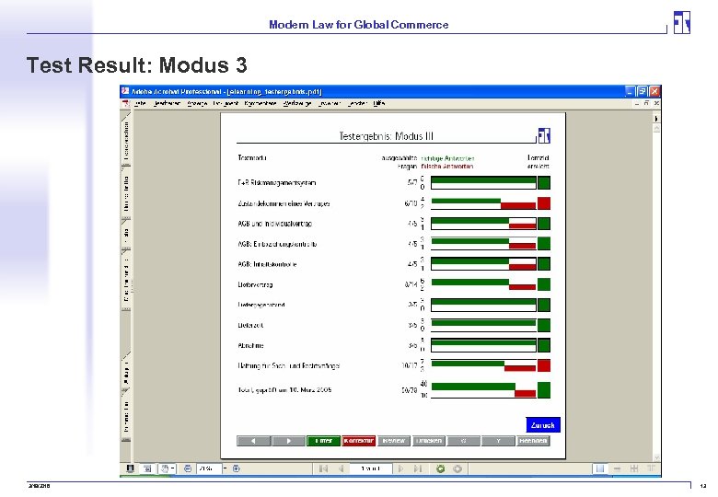Minimize the document window inside Acrobat
Image resolution: width=718 pixels, height=497 pixels.
click(x=637, y=103)
